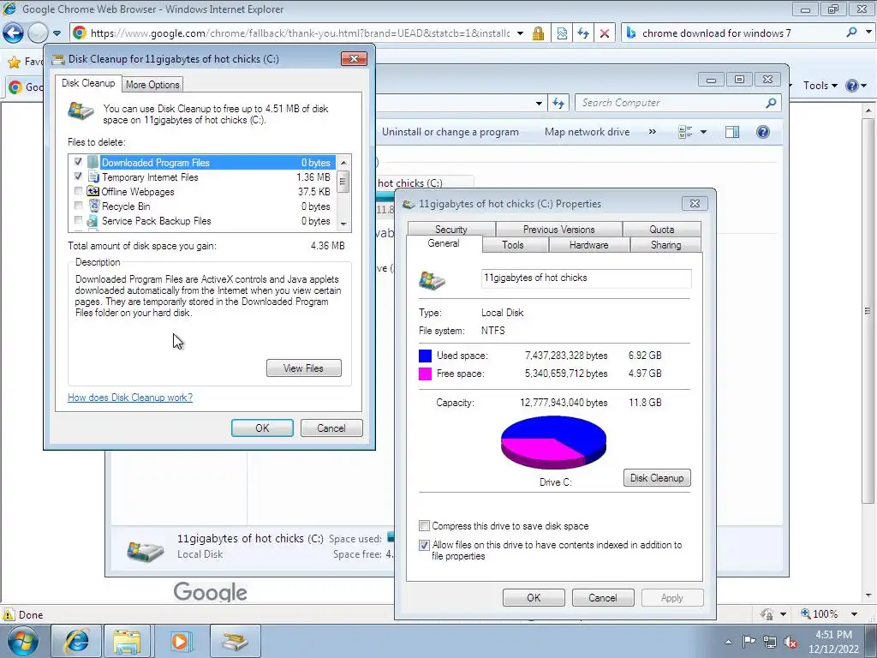The width and height of the screenshot is (877, 658).
Task: Click the muted volume tray icon
Action: pyautogui.click(x=790, y=642)
